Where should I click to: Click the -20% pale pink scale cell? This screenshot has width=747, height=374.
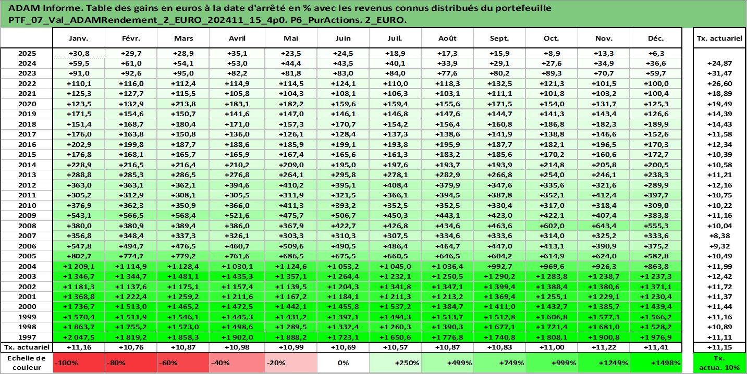[x=291, y=363]
